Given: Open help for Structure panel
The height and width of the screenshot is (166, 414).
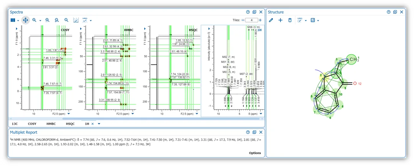Looking at the screenshot, I should point(389,12).
